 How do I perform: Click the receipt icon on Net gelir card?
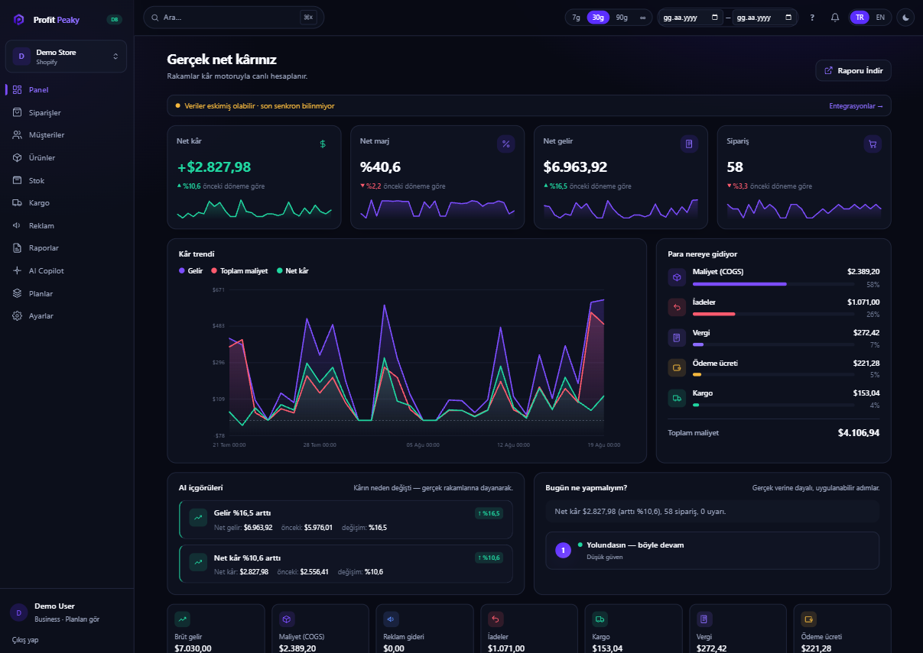click(x=689, y=144)
